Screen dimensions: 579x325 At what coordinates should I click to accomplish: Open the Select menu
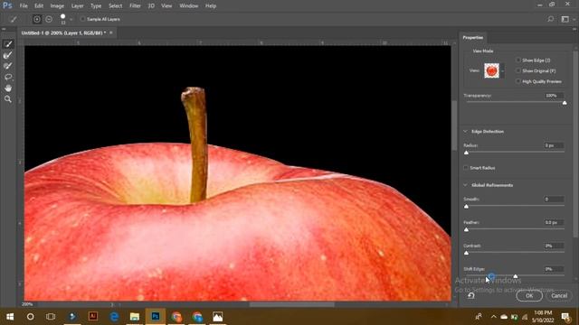tap(115, 6)
